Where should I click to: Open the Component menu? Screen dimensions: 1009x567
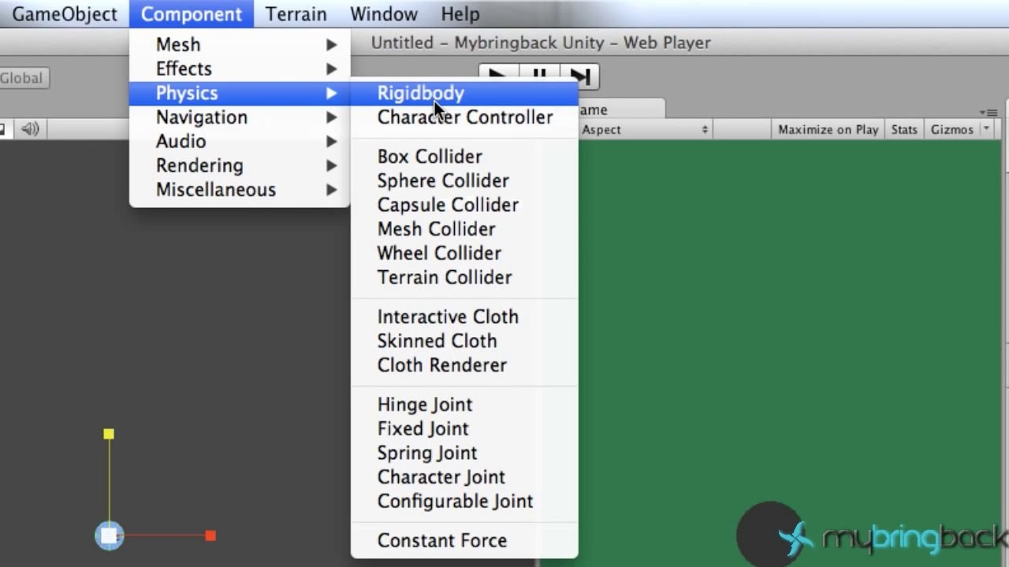point(192,14)
